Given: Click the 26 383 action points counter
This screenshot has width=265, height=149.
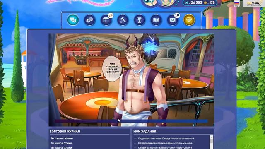Looking at the screenshot, I should 194,2.
